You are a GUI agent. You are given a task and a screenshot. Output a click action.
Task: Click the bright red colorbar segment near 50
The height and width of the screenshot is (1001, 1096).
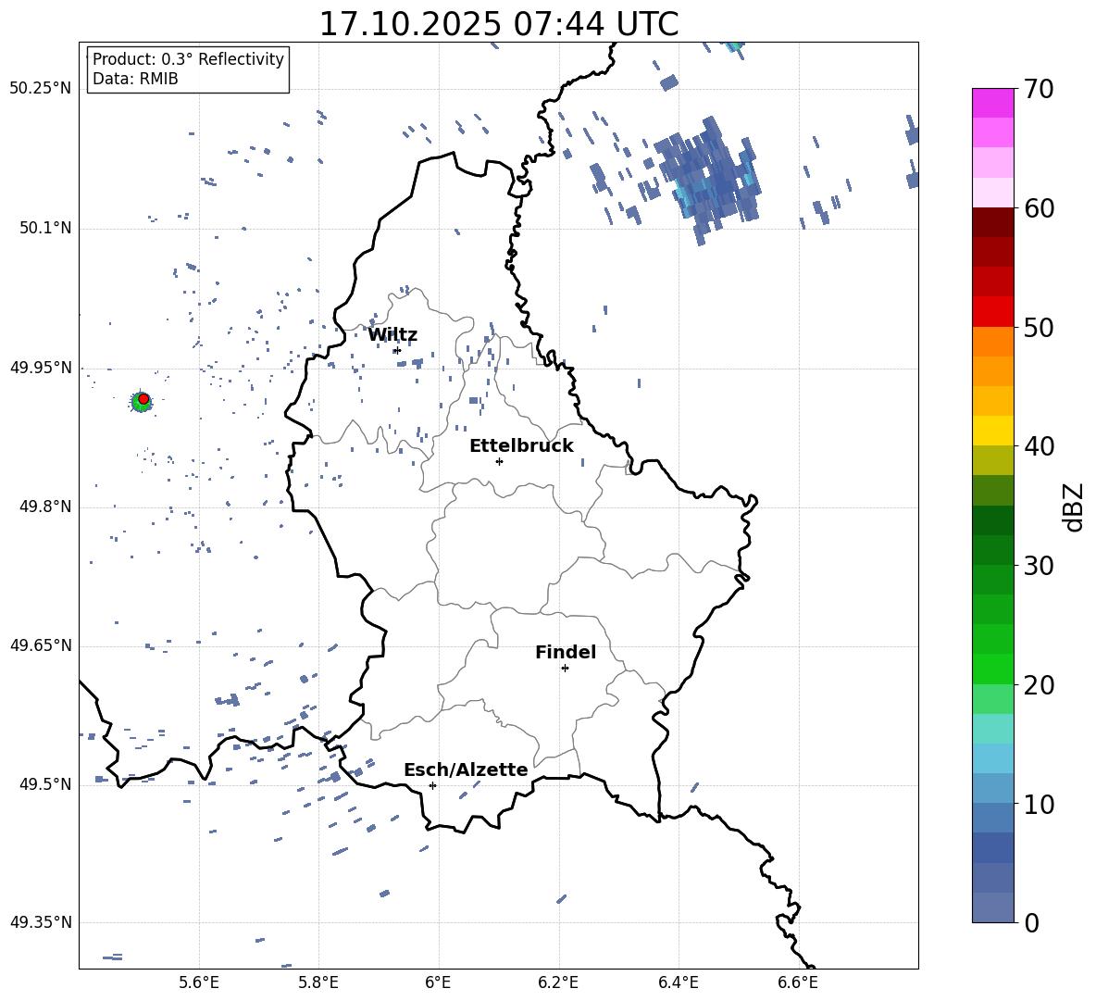click(x=992, y=312)
